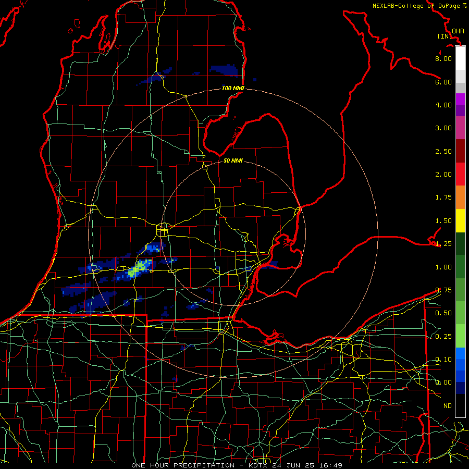Click the 1.00 legend value
Screen dimensions: 469x469
(x=443, y=267)
